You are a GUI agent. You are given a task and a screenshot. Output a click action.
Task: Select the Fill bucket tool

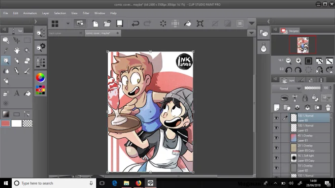28,93
